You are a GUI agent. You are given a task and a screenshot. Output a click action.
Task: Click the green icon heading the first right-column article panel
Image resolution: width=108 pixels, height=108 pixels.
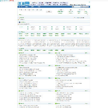(x=56, y=53)
